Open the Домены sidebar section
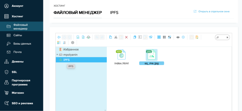242x111 pixels. (17, 62)
